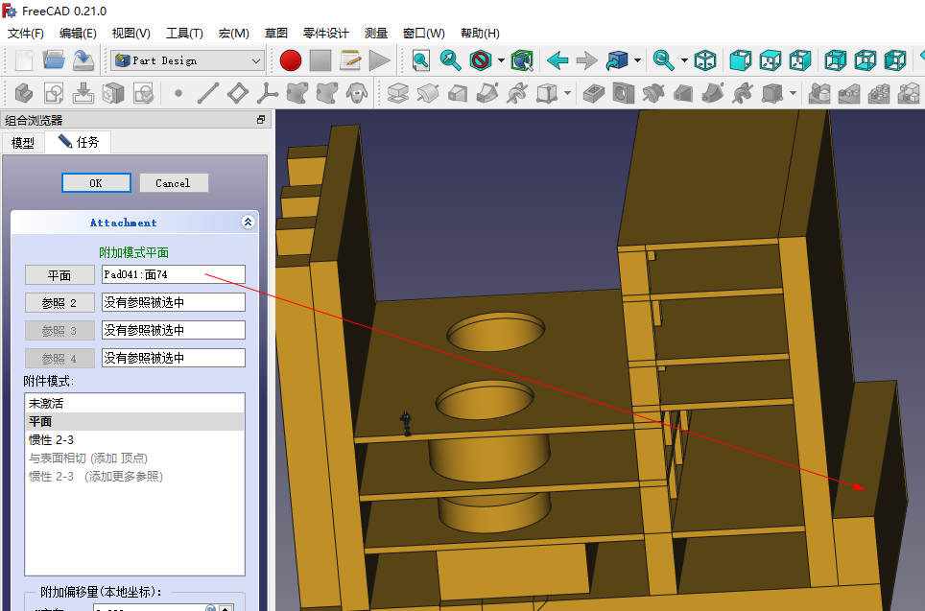
Task: Click the Cancel button
Action: [173, 183]
